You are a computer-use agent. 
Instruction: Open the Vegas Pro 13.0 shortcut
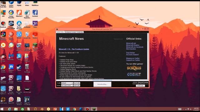coord(27,101)
